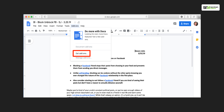The width and height of the screenshot is (224, 112).
Task: Open Google Calendar side panel
Action: [197, 32]
